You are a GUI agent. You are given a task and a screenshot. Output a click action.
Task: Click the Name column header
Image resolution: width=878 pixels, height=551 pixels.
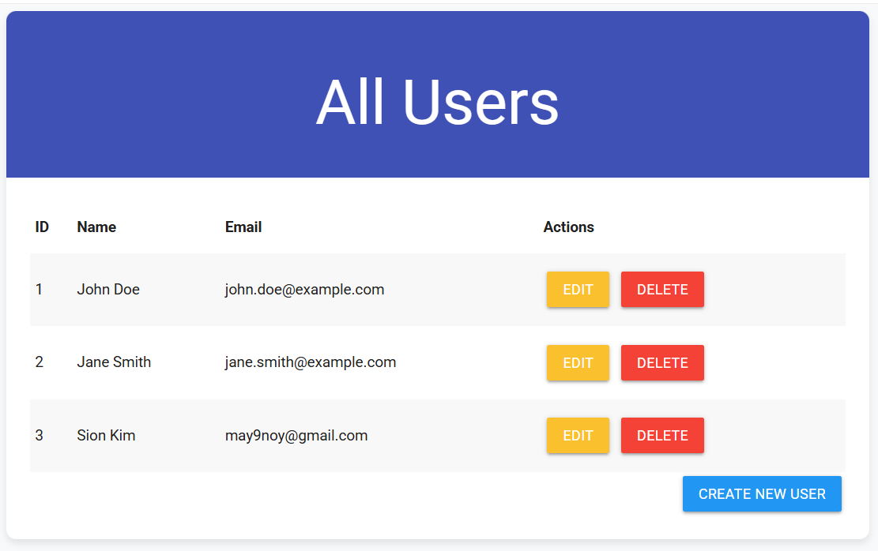pos(97,227)
